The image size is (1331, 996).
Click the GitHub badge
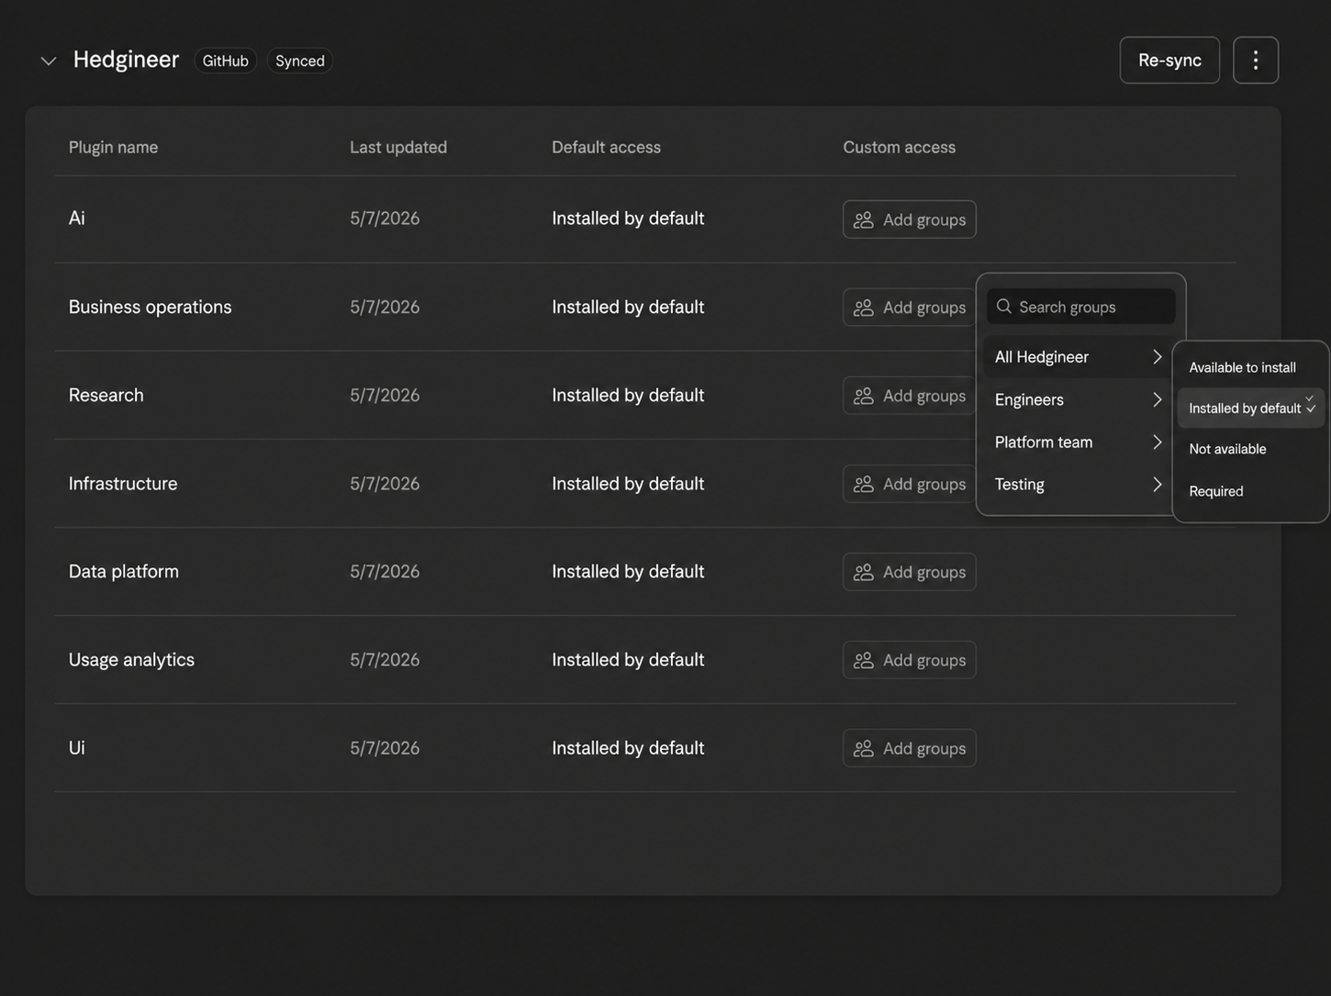(226, 61)
